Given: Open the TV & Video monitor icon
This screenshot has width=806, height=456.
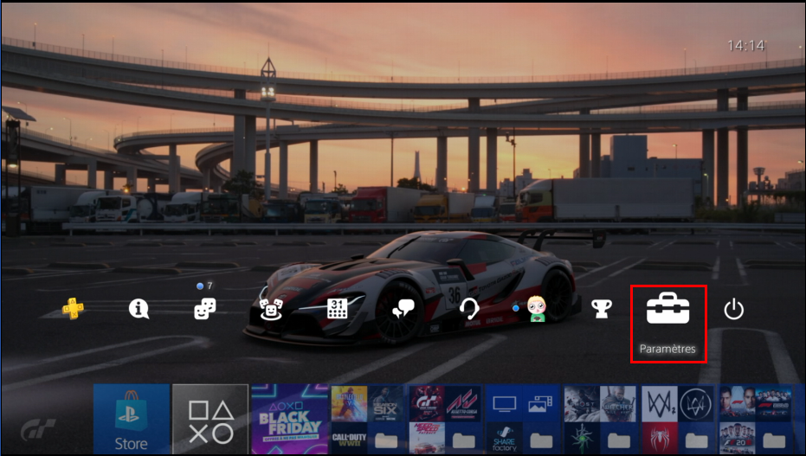Looking at the screenshot, I should click(505, 403).
